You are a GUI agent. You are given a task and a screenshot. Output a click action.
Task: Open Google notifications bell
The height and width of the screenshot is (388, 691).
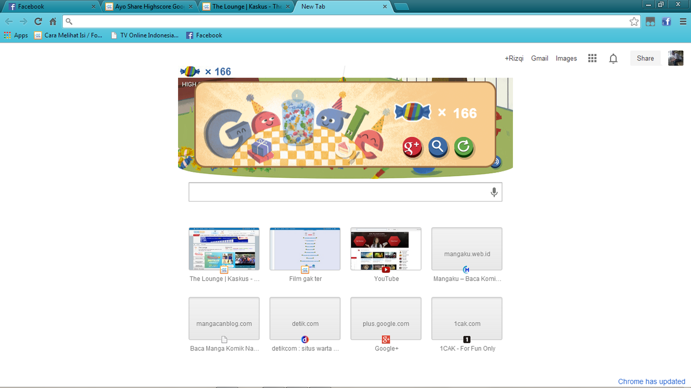pyautogui.click(x=613, y=58)
